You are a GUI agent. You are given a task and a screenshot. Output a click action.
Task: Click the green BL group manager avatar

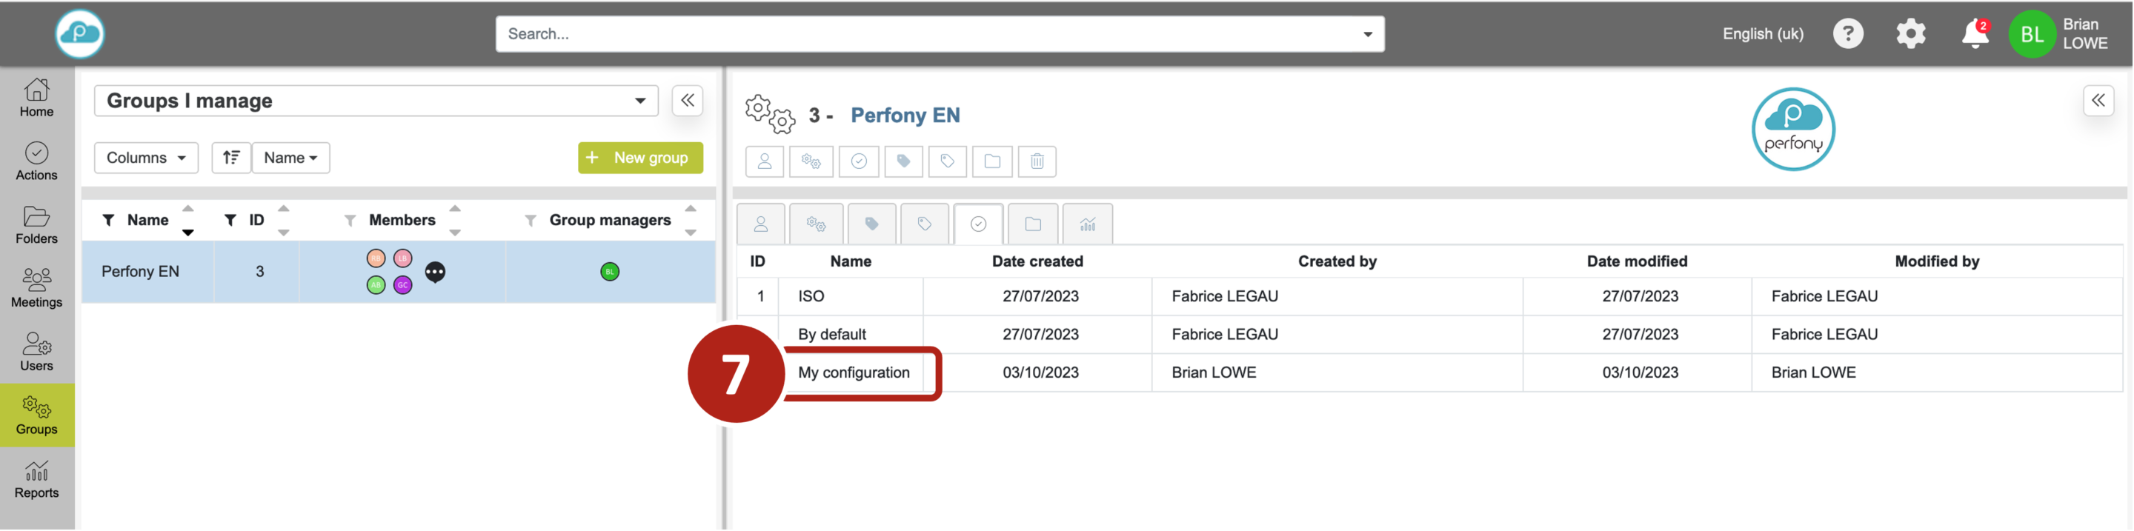[610, 272]
